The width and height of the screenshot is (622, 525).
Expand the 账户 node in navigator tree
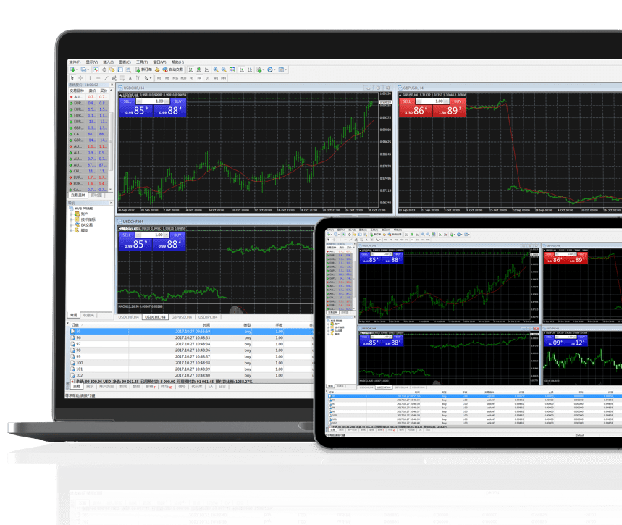[72, 214]
